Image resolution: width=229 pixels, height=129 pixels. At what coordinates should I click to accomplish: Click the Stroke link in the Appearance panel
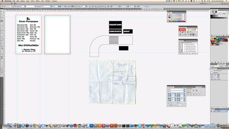(215, 75)
